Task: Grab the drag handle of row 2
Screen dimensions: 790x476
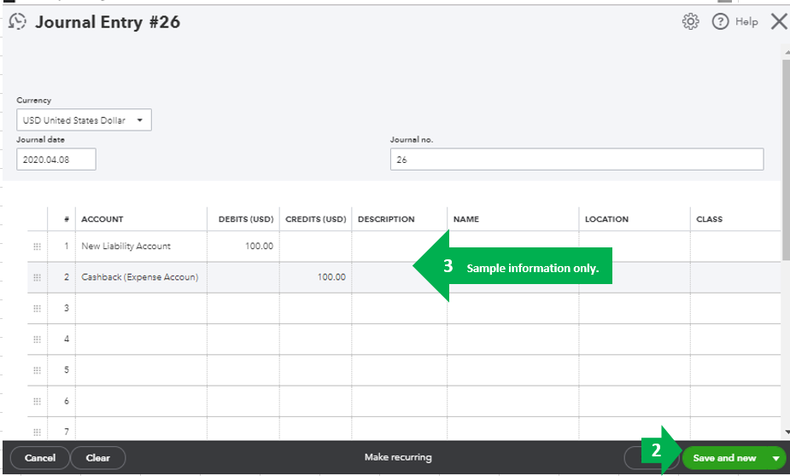Action: pyautogui.click(x=37, y=277)
